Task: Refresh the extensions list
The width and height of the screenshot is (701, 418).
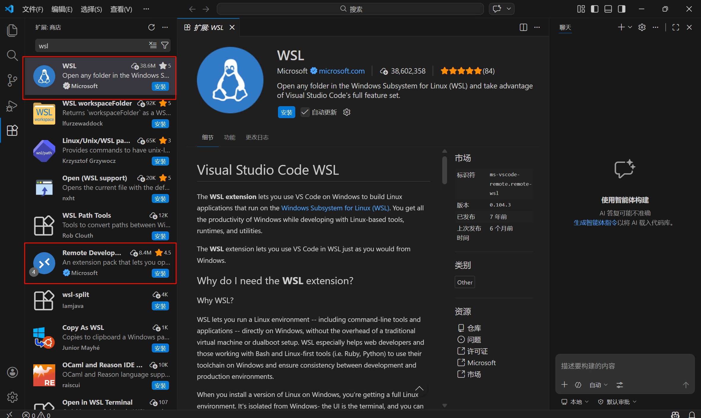Action: pos(151,27)
